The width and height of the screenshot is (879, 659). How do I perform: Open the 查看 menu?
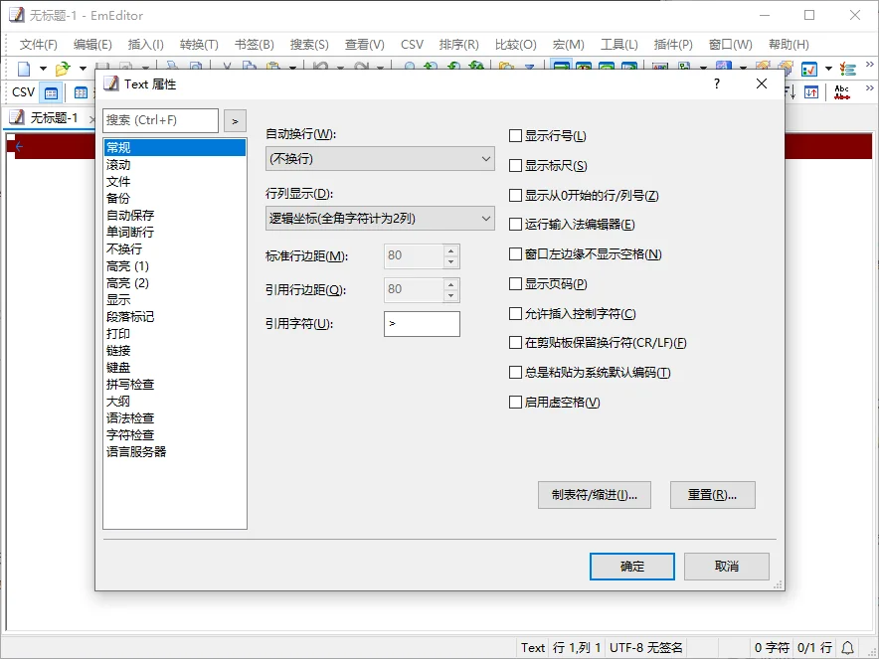click(x=364, y=45)
